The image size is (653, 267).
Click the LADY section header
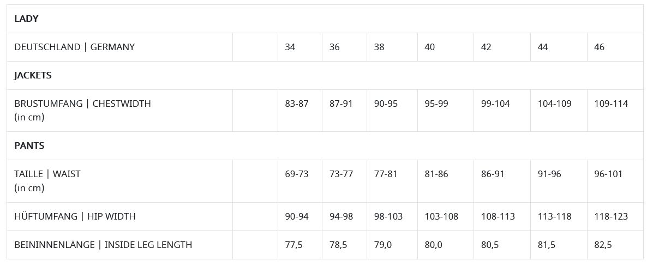point(26,19)
